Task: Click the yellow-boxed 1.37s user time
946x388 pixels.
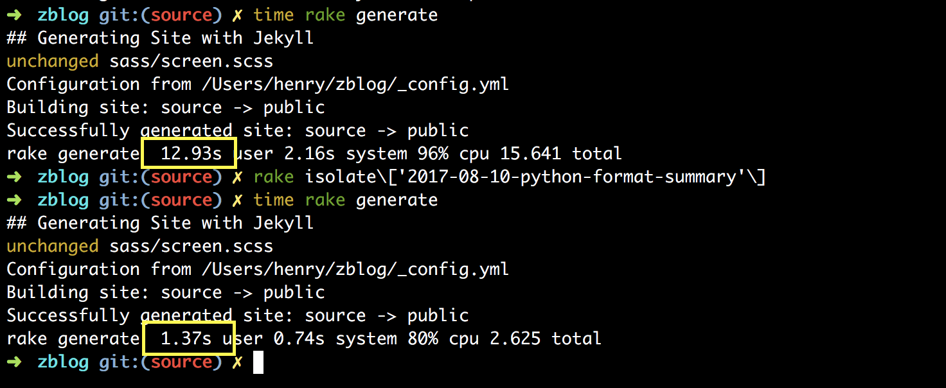Action: (186, 339)
